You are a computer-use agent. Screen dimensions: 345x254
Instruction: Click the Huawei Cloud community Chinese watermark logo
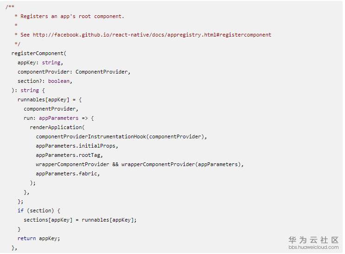[x=313, y=240]
